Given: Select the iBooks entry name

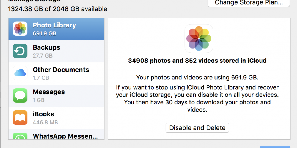Looking at the screenshot, I should (x=43, y=114).
